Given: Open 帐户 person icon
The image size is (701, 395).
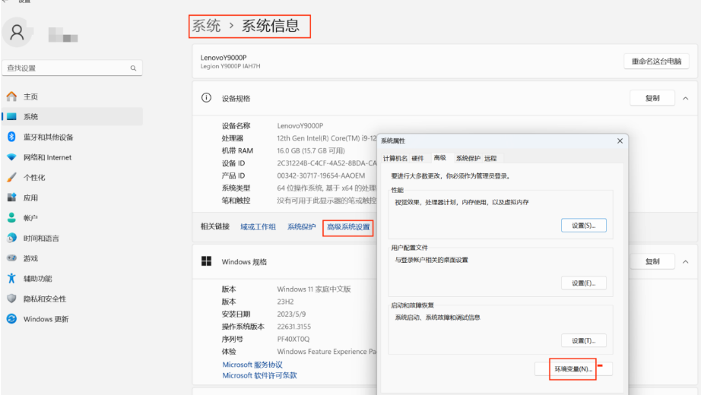Looking at the screenshot, I should tap(11, 217).
